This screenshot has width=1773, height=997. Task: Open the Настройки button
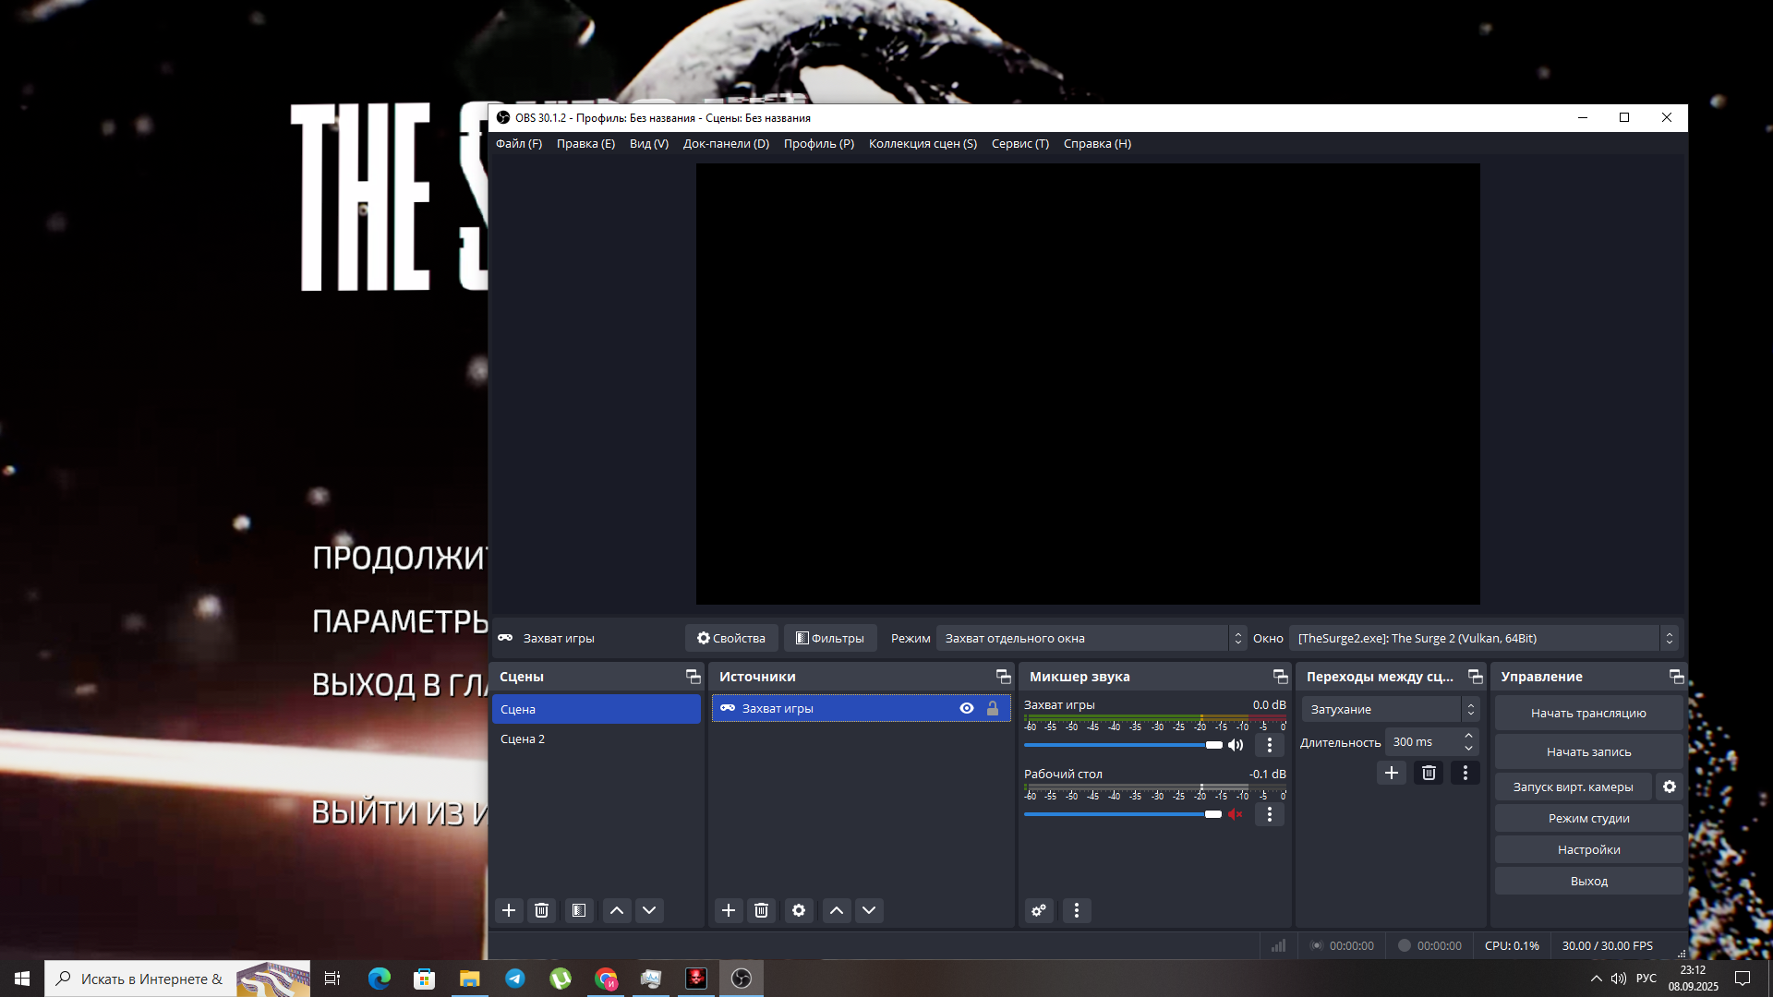click(x=1588, y=849)
